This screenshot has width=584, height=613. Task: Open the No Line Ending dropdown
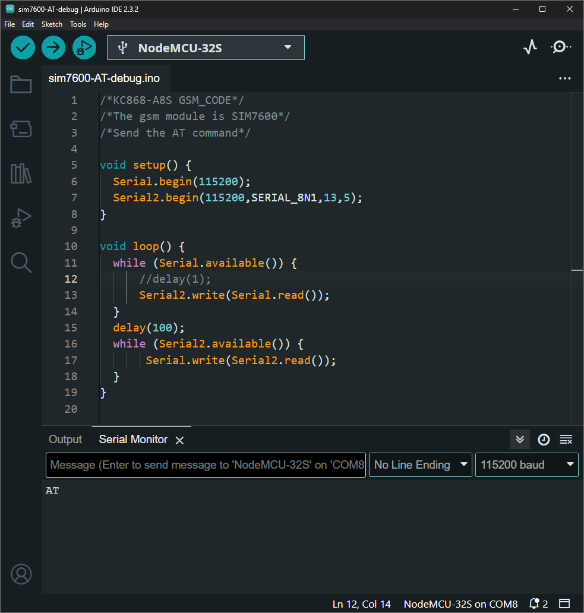(x=421, y=465)
